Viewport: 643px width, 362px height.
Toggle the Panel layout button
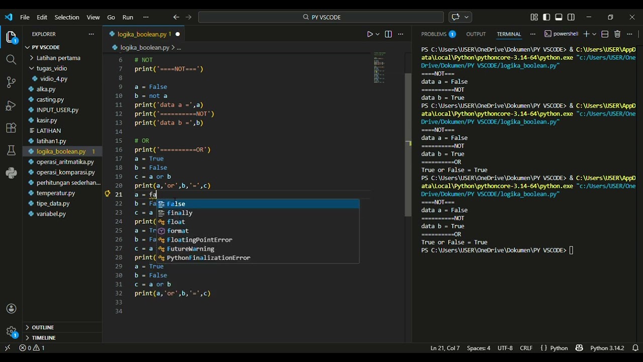(559, 17)
